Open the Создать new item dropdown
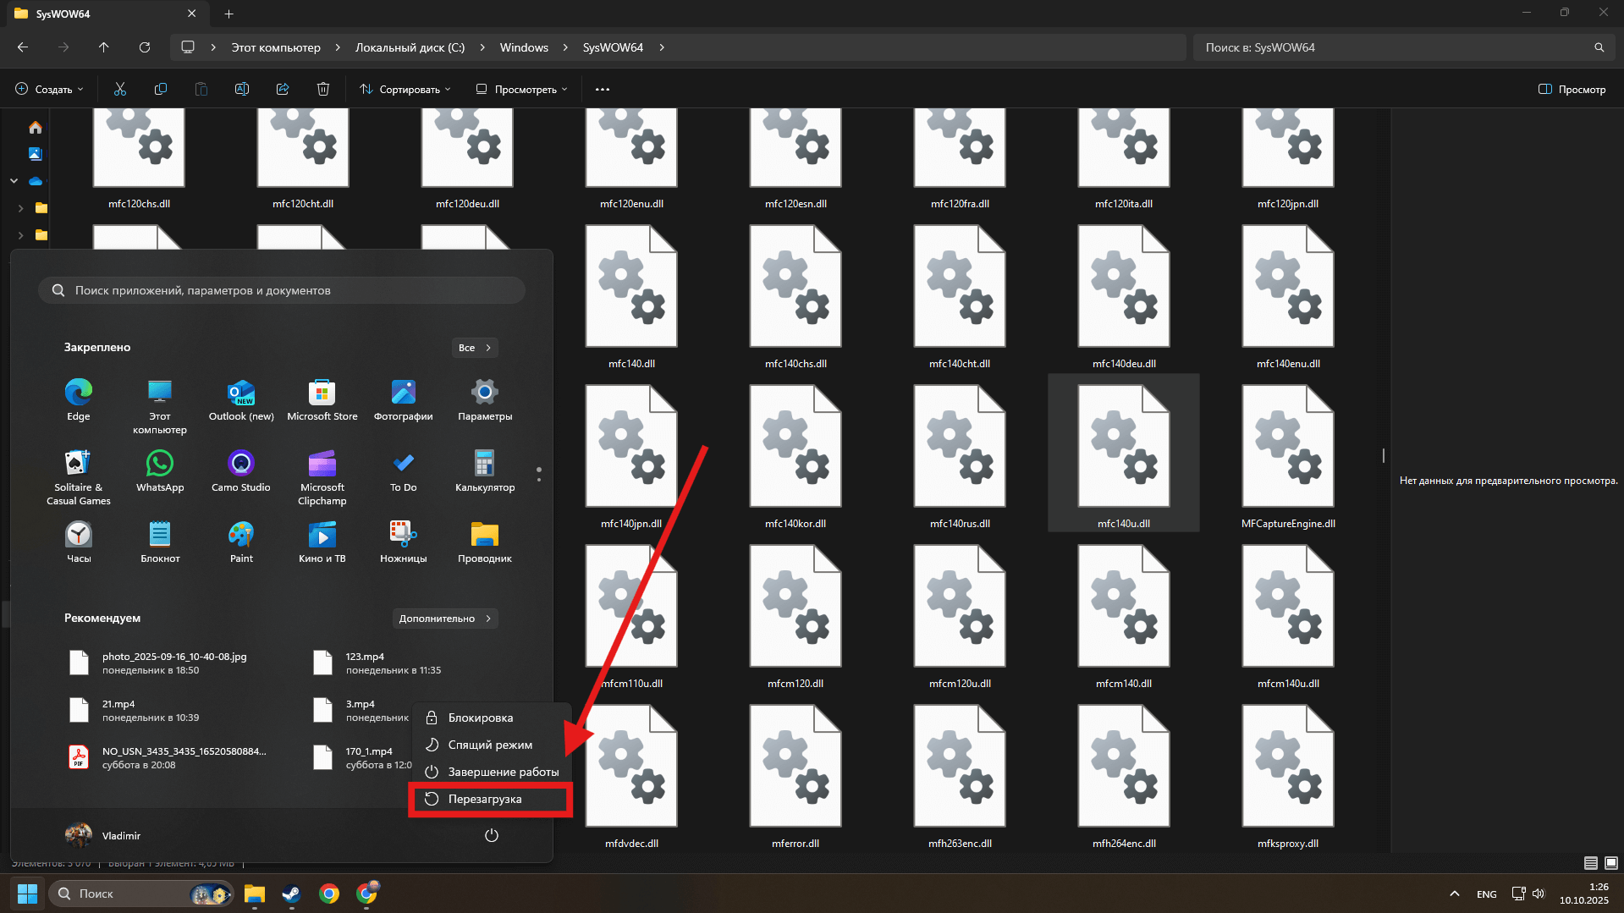1624x913 pixels. coord(50,89)
